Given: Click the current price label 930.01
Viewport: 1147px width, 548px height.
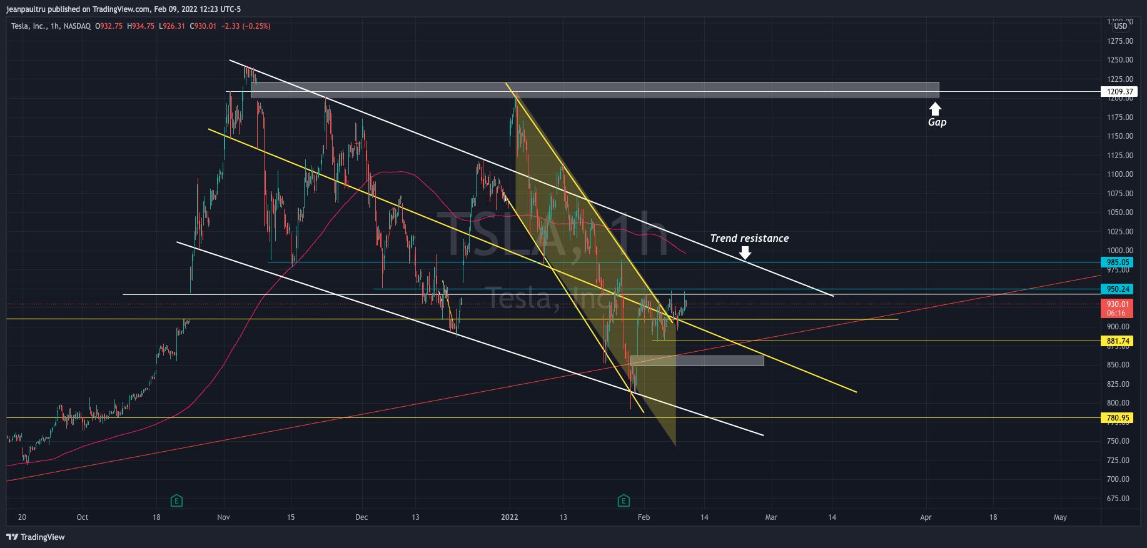Looking at the screenshot, I should click(x=1117, y=309).
